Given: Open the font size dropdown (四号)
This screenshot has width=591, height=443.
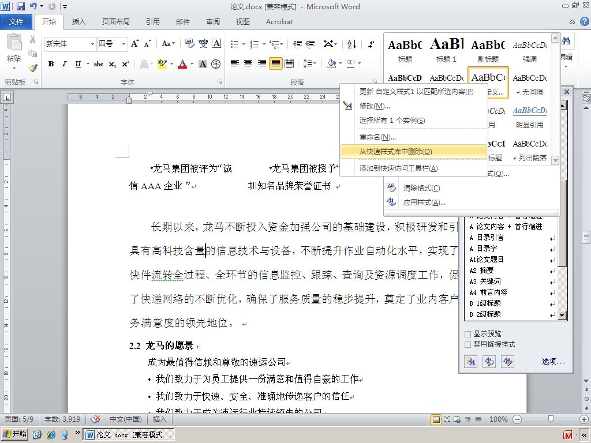Looking at the screenshot, I should [x=124, y=44].
